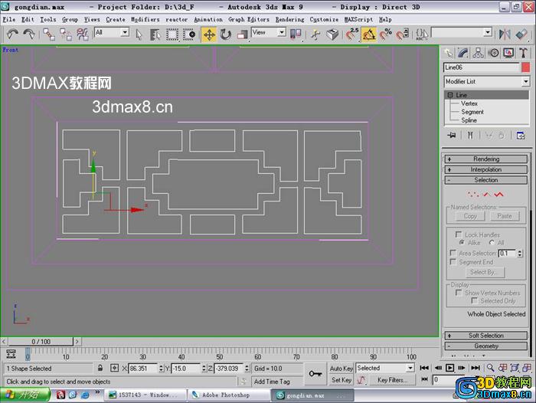Image resolution: width=536 pixels, height=403 pixels.
Task: Toggle the Auto Key button
Action: pyautogui.click(x=341, y=369)
